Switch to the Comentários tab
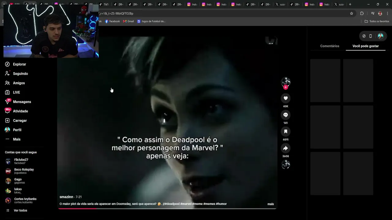The image size is (392, 220). coord(330,46)
